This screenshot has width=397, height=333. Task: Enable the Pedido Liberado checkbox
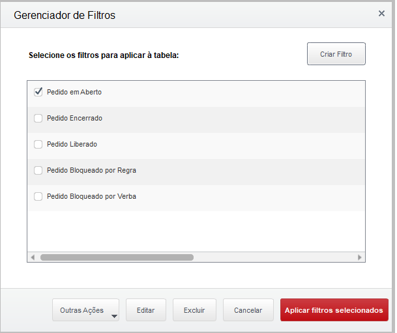point(38,144)
